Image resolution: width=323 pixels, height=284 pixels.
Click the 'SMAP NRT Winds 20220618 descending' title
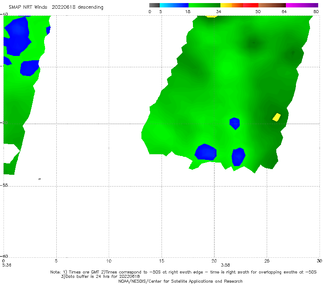coord(56,7)
